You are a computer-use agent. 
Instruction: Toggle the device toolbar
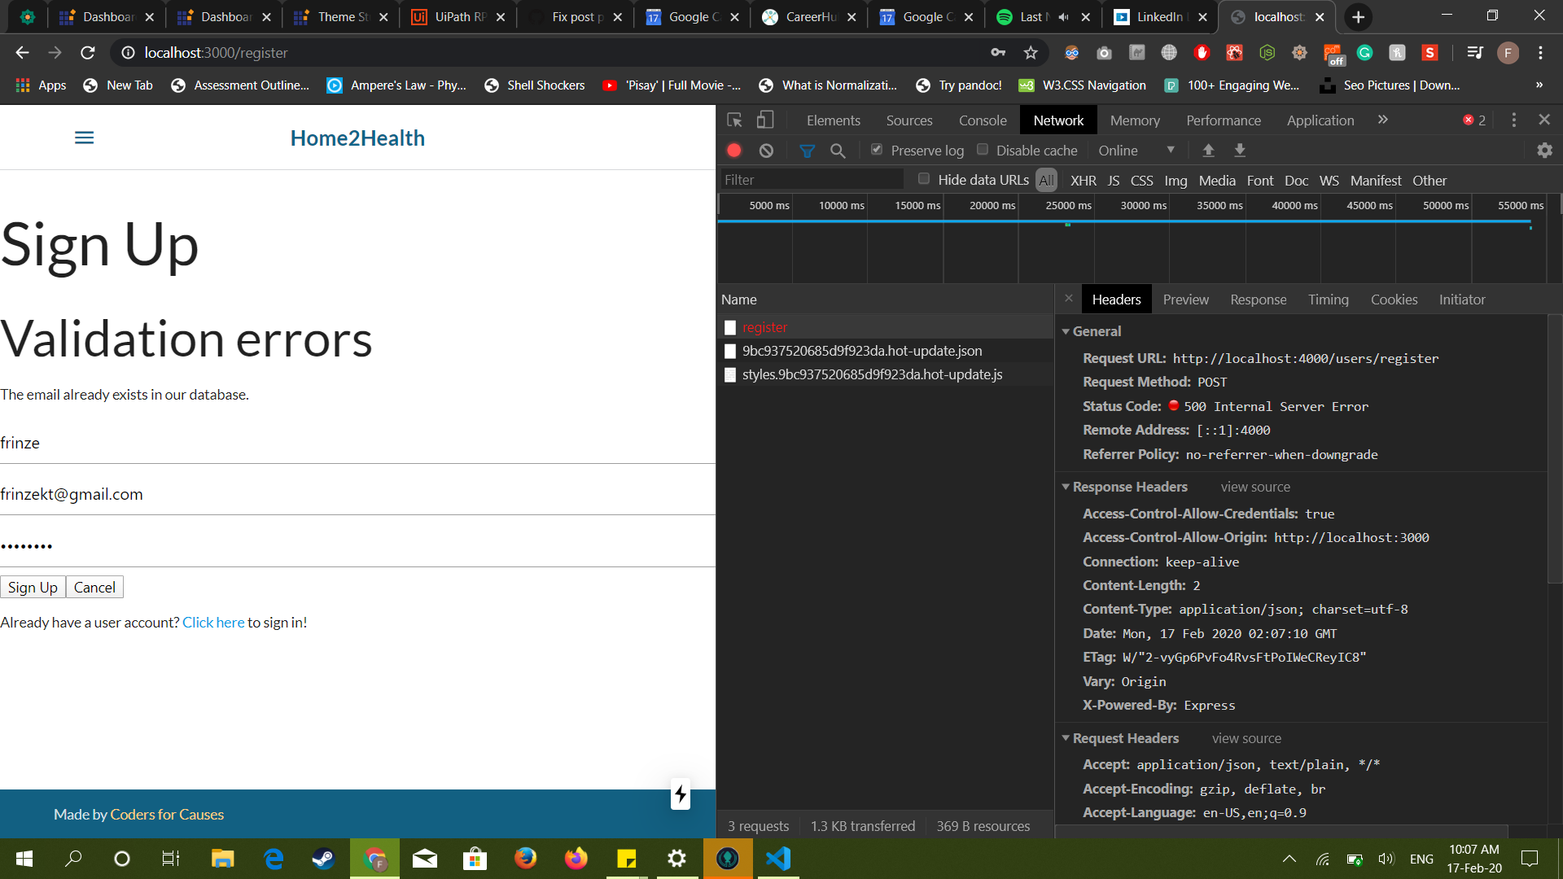[765, 120]
